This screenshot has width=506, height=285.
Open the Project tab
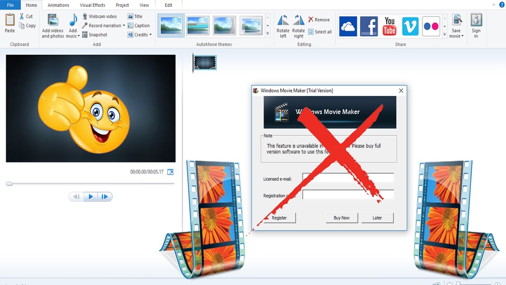[123, 5]
